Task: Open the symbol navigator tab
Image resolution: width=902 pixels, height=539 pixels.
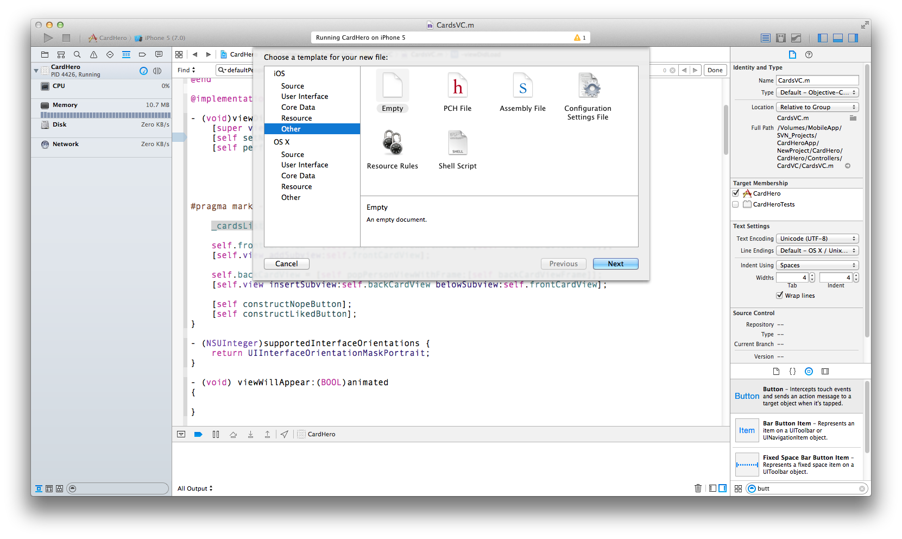Action: pyautogui.click(x=61, y=54)
